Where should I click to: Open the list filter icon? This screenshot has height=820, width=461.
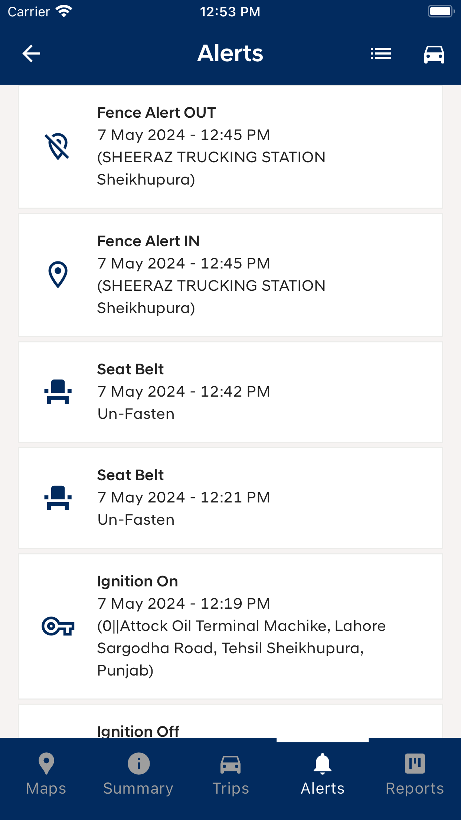380,53
